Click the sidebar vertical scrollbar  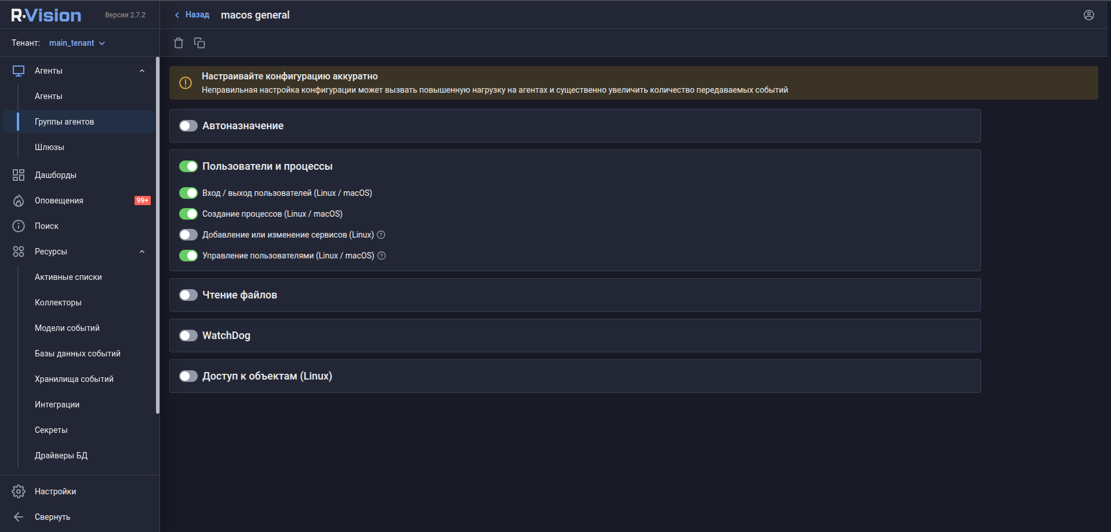coord(157,235)
